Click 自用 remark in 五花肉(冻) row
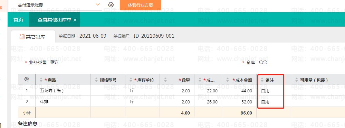Screen dimensions: 345x128 (265, 91)
